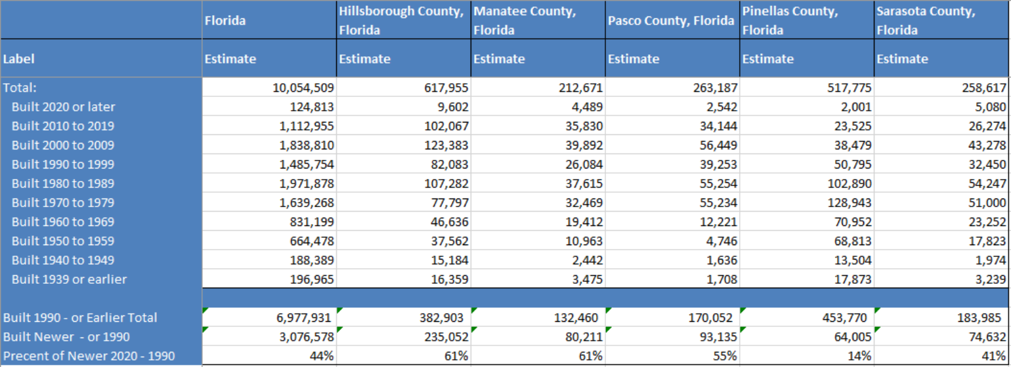The height and width of the screenshot is (367, 1011).
Task: Select the Pinellas County, Florida header
Action: pos(807,20)
